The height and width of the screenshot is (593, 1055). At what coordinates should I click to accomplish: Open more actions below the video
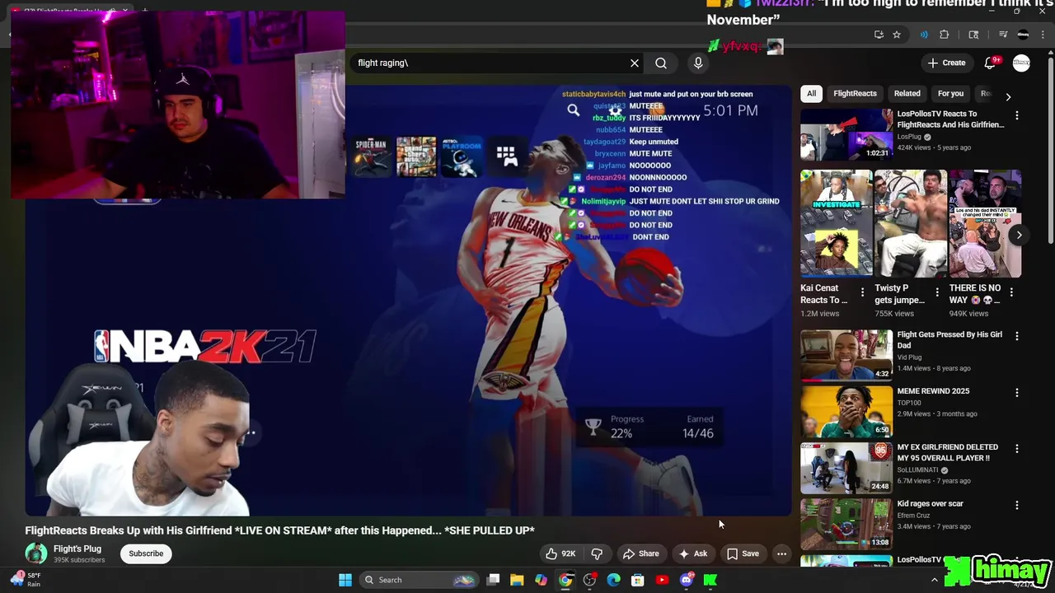coord(781,553)
